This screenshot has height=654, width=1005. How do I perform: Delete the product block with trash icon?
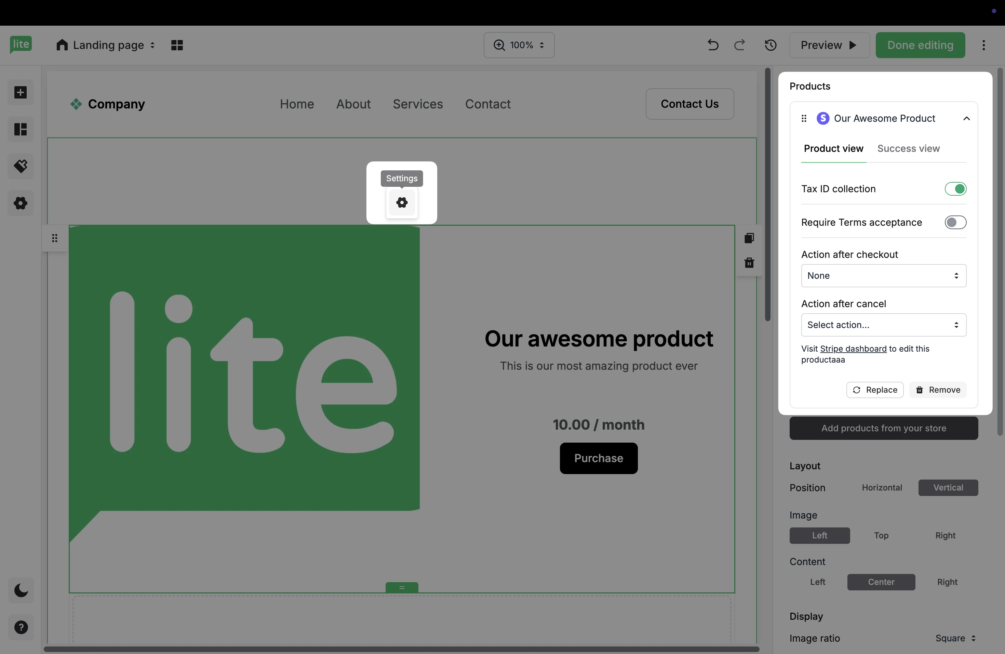click(749, 263)
